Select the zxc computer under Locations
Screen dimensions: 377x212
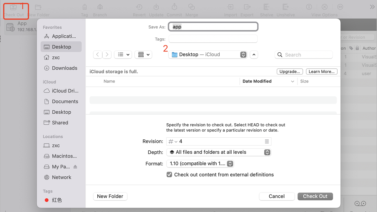click(61, 146)
